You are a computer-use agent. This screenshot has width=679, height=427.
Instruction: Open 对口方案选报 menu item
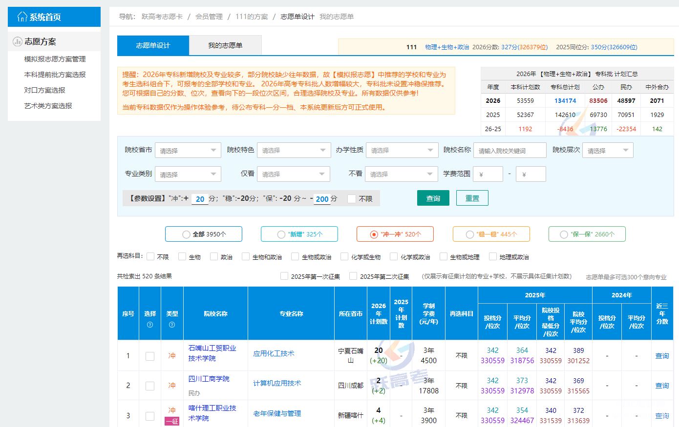pyautogui.click(x=44, y=90)
